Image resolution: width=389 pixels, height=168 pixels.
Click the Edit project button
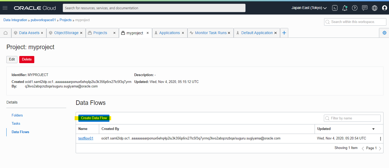[x=12, y=59]
